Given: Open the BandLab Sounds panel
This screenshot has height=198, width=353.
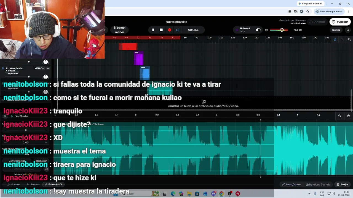Looking at the screenshot, I should coord(318,185).
